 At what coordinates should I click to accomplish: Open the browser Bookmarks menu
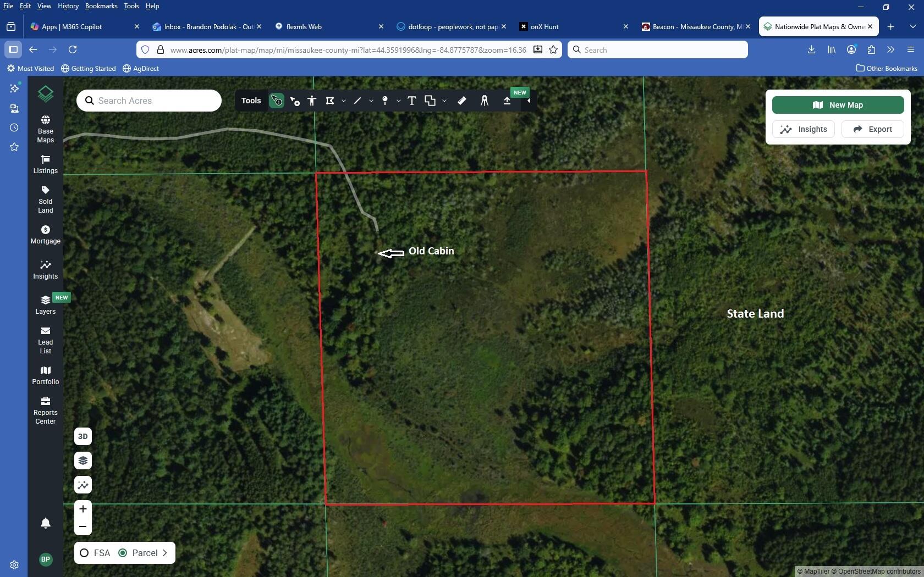(100, 6)
